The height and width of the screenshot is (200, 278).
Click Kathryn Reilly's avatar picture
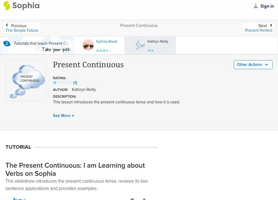click(x=139, y=45)
